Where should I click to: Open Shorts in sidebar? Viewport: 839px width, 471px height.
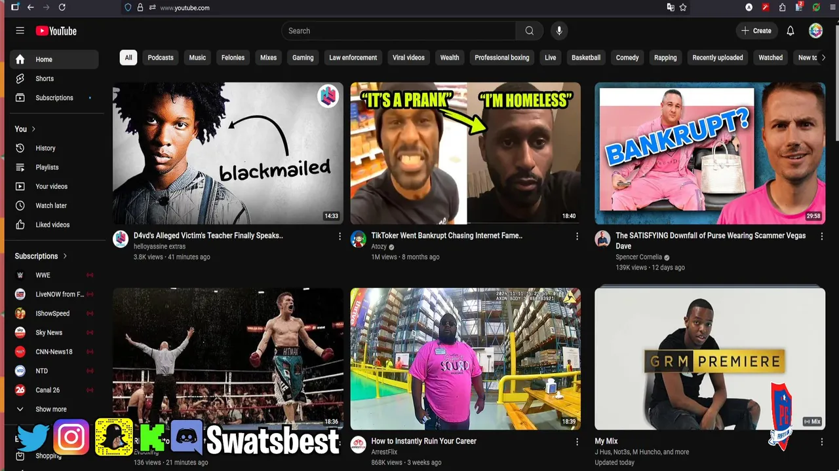point(54,78)
